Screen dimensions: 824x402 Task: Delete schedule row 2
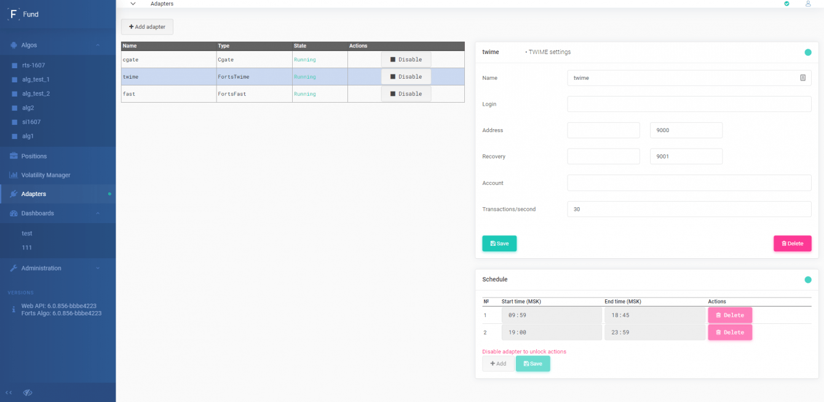point(730,333)
